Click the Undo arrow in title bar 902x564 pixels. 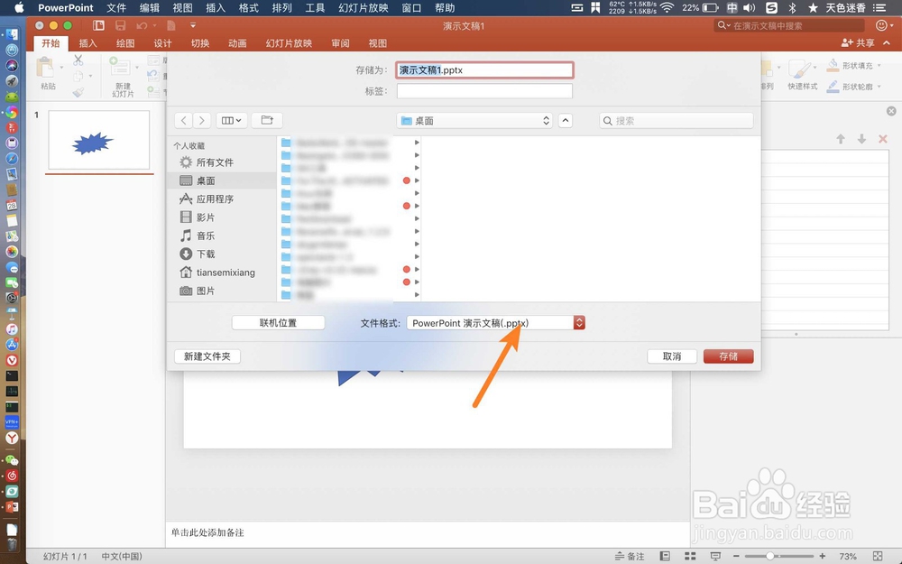[142, 25]
